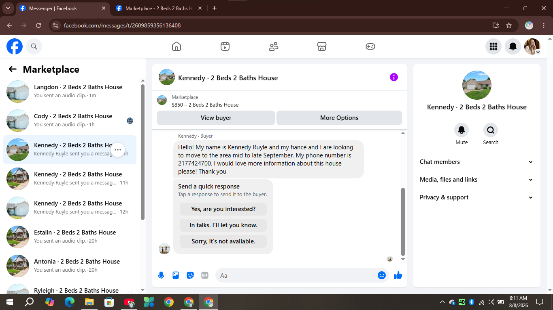Open Microsoft Edge from the taskbar
Viewport: 553px width, 310px height.
point(70,302)
